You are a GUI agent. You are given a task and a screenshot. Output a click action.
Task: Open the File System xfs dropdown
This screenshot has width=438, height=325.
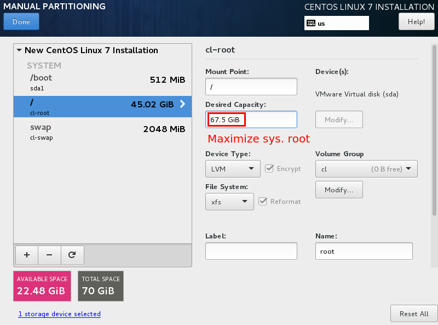(229, 202)
